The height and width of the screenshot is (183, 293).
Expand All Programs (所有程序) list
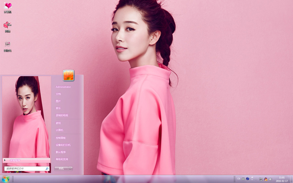pyautogui.click(x=26, y=160)
